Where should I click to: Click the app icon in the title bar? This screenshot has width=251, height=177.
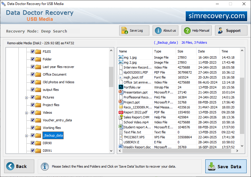point(4,4)
